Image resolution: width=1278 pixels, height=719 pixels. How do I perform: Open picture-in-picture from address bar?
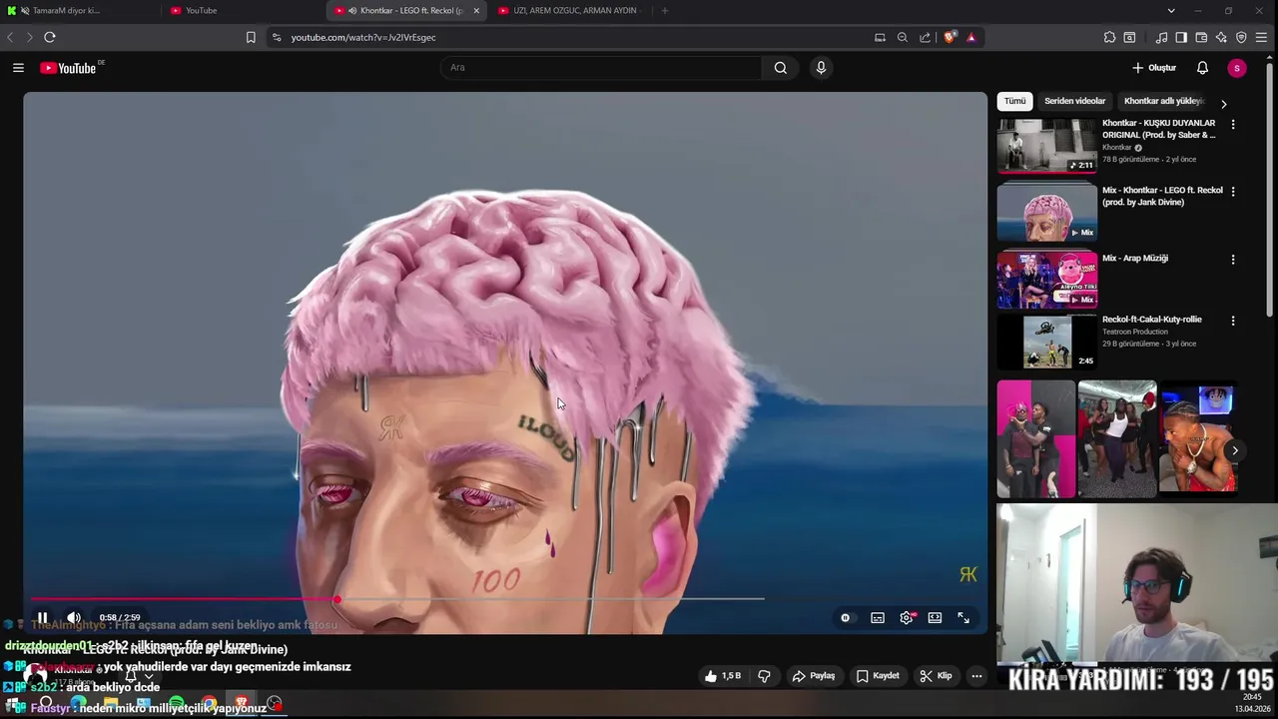880,37
